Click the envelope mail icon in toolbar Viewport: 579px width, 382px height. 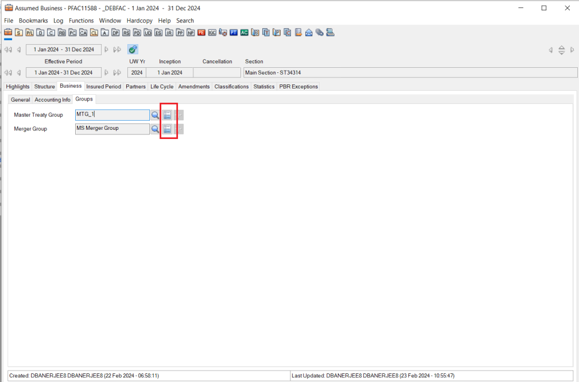point(309,33)
